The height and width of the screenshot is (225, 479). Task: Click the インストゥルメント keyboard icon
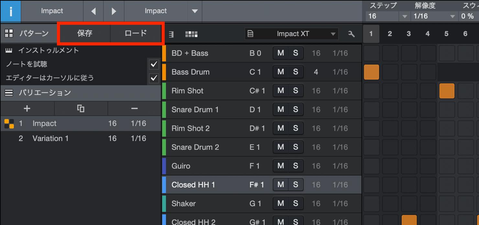[x=9, y=50]
